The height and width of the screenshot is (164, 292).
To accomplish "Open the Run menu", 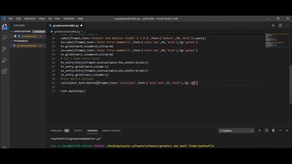I will [x=57, y=18].
